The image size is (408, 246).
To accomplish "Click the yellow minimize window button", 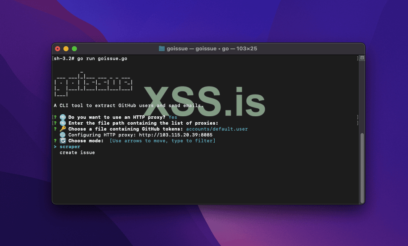I will [66, 49].
